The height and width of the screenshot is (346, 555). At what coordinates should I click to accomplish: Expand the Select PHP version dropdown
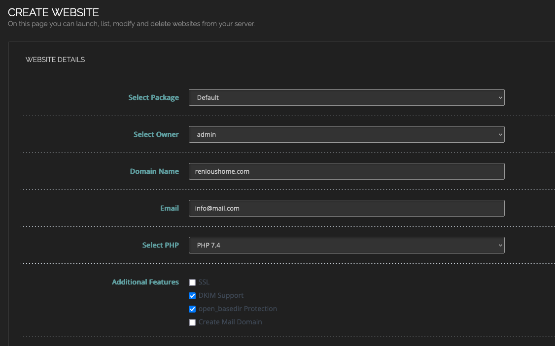(x=347, y=245)
